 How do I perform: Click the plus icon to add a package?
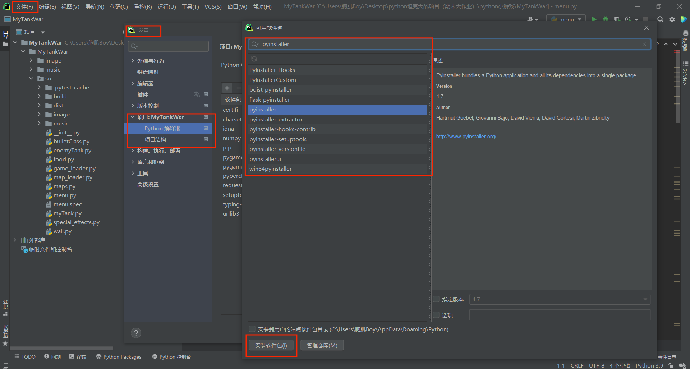227,88
